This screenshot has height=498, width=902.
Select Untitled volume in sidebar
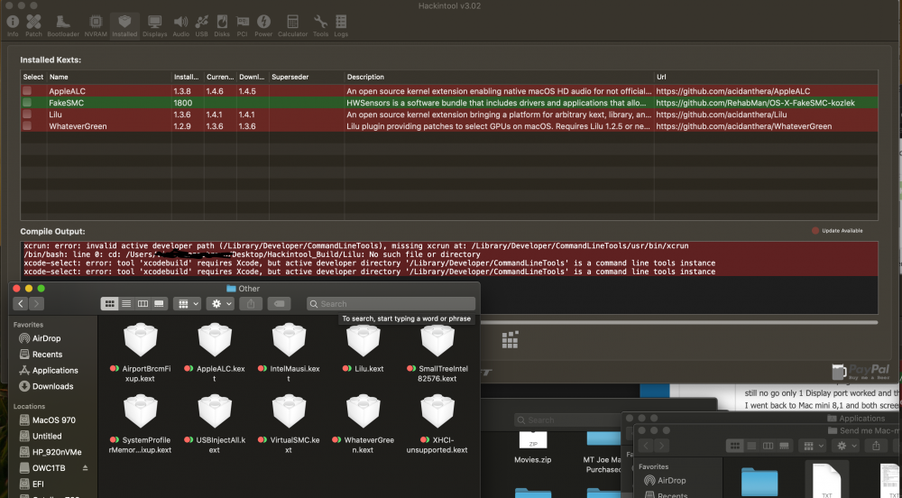(41, 437)
